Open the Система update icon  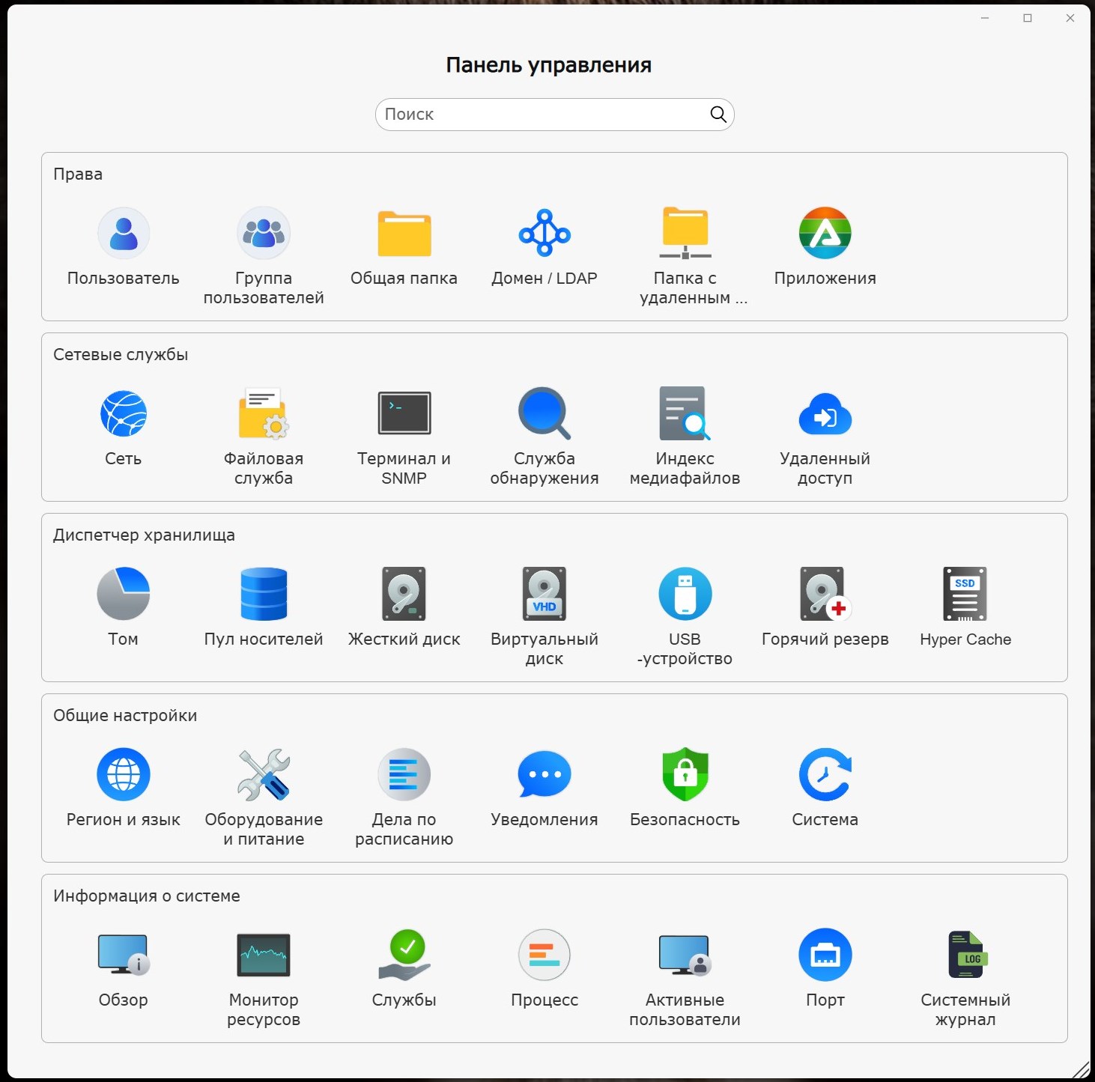[x=825, y=774]
